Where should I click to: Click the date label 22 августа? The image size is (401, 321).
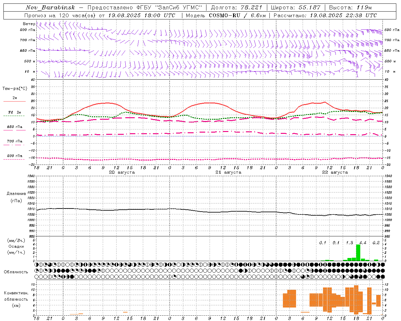pyautogui.click(x=335, y=172)
